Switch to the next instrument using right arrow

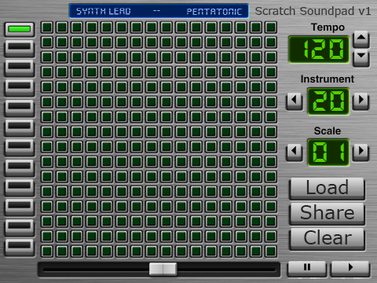[361, 101]
